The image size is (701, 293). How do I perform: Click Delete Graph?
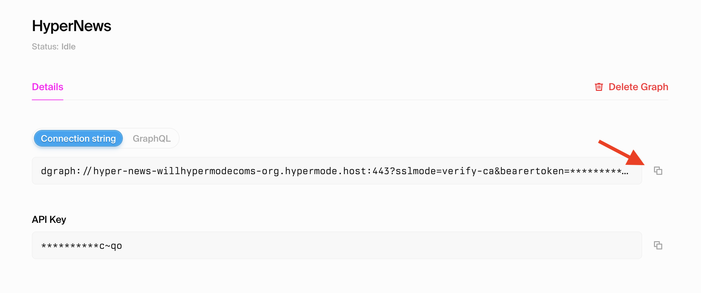point(638,87)
